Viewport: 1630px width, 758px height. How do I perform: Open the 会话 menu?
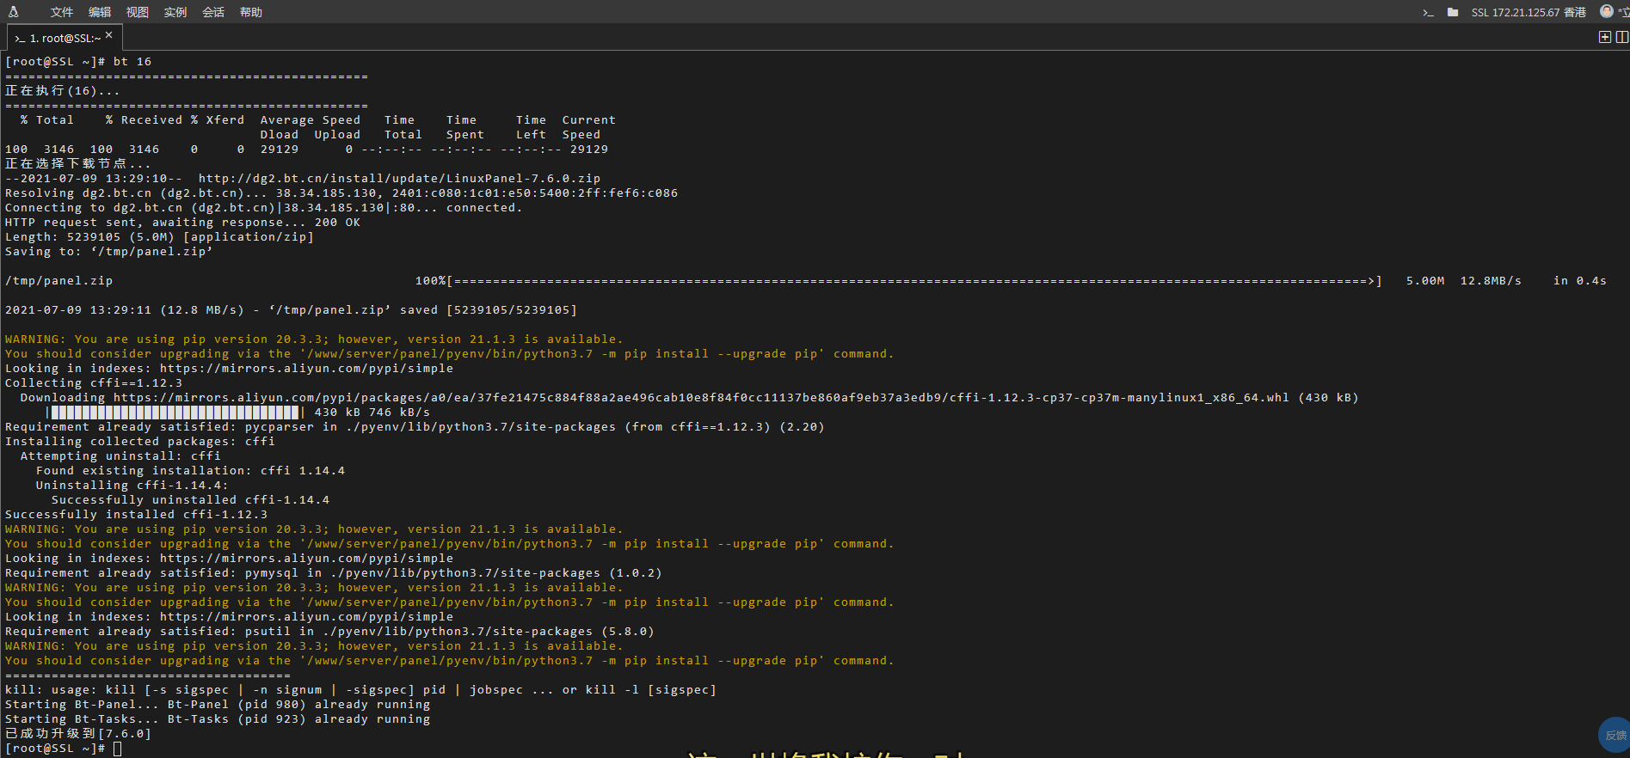pos(213,12)
